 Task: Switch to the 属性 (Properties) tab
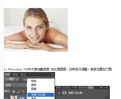91,87
